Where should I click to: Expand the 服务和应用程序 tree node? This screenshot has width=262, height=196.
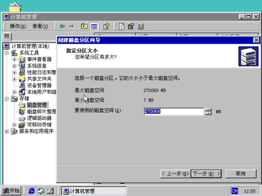pyautogui.click(x=7, y=131)
